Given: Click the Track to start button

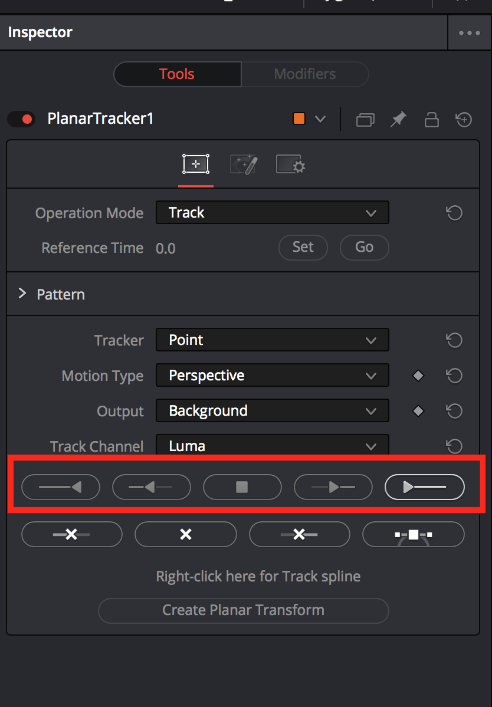Looking at the screenshot, I should [61, 487].
